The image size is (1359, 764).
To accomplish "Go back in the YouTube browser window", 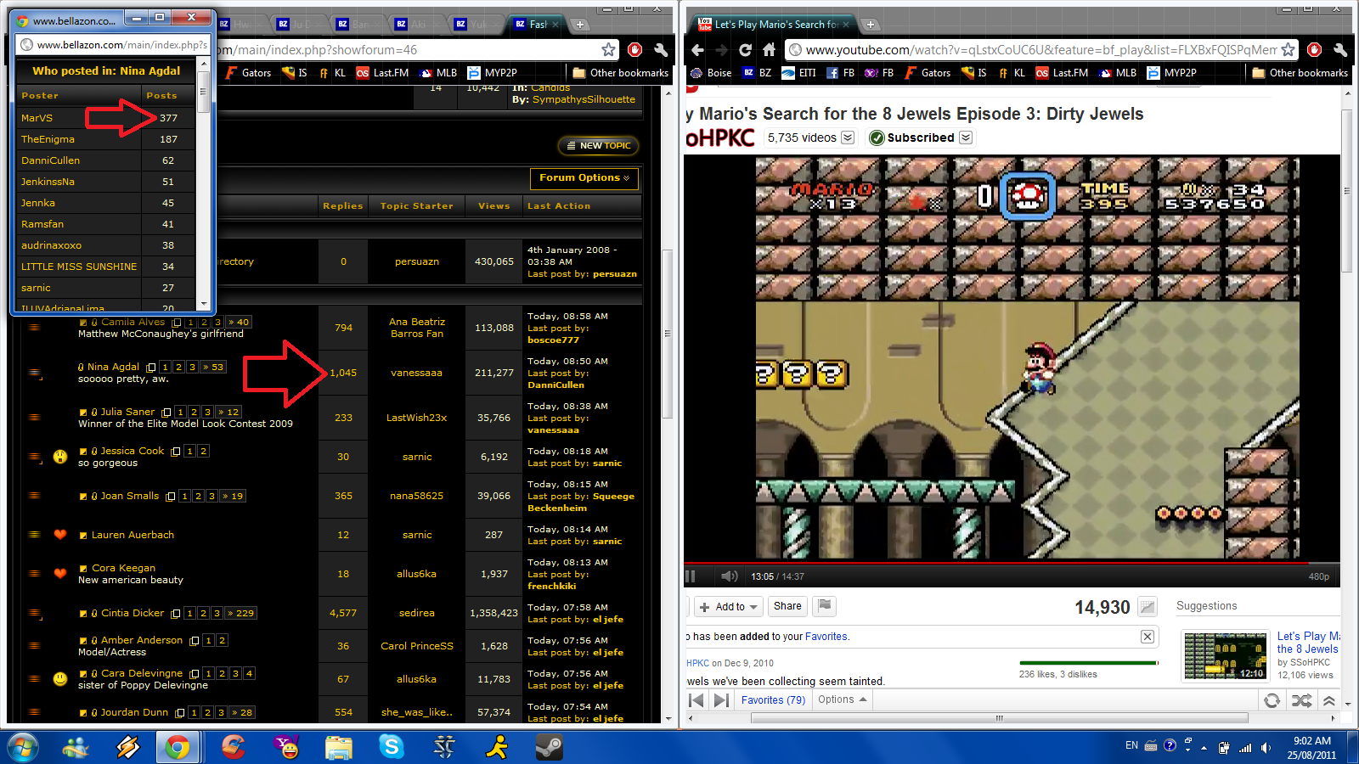I will (x=697, y=50).
